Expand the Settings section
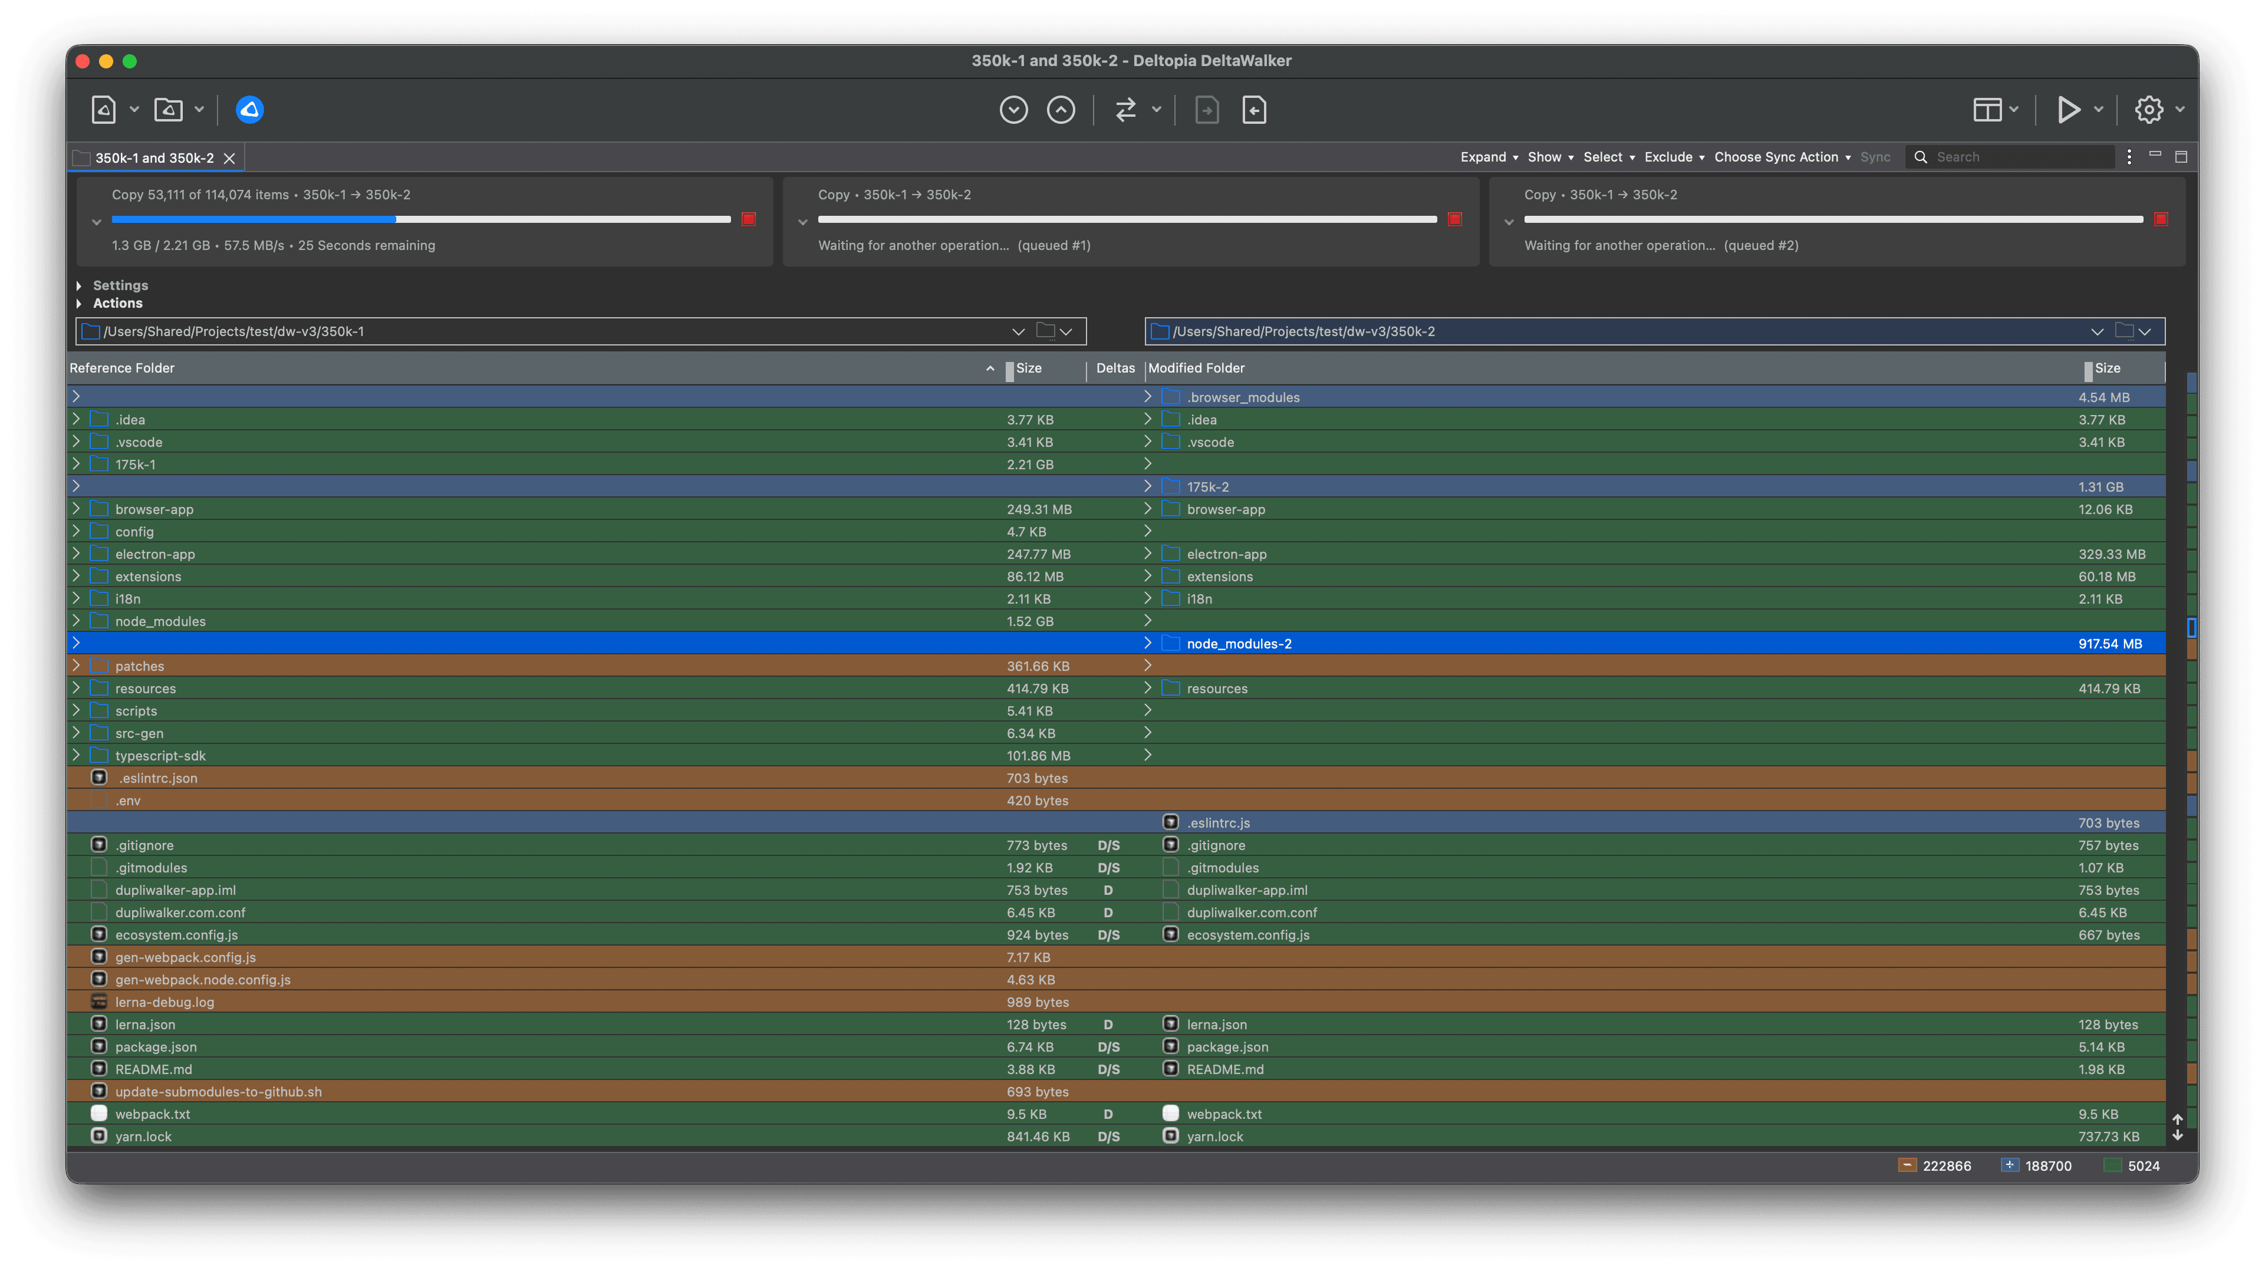Screen dimensions: 2265x1271 (x=79, y=285)
